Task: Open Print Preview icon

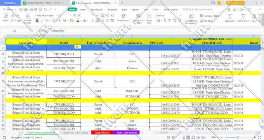Action: click(41, 10)
